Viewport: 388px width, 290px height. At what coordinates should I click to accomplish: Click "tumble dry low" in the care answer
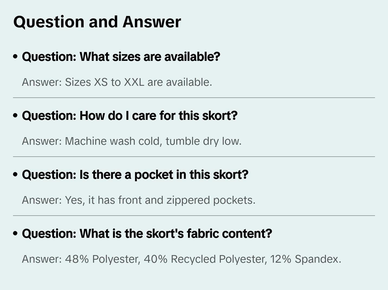[203, 141]
